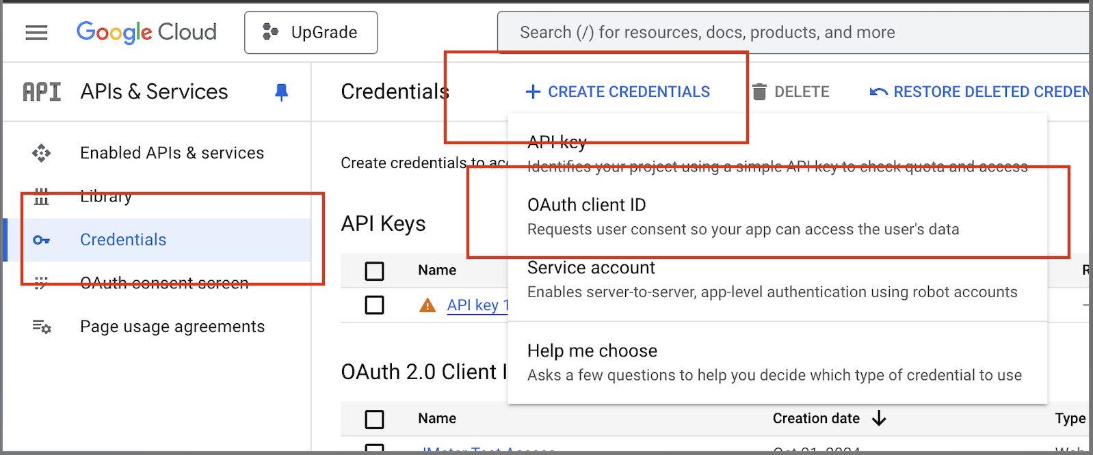Open the UpGrade project selector

click(x=311, y=32)
